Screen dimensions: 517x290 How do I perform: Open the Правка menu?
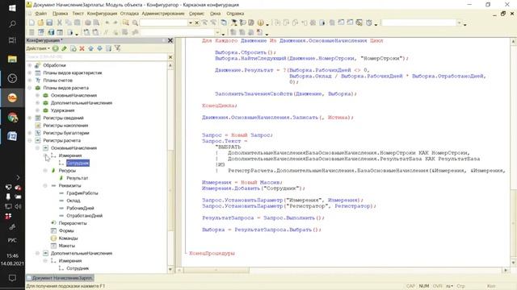tap(60, 14)
